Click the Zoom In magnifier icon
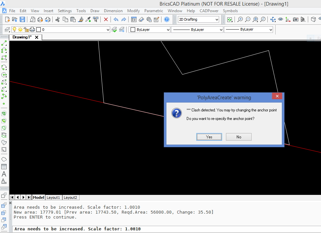321x233 pixels. (x=240, y=19)
